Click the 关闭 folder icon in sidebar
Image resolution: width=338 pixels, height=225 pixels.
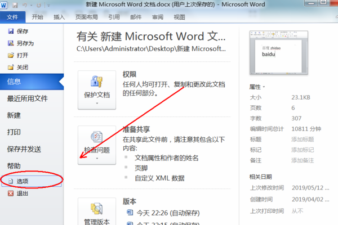(x=11, y=67)
